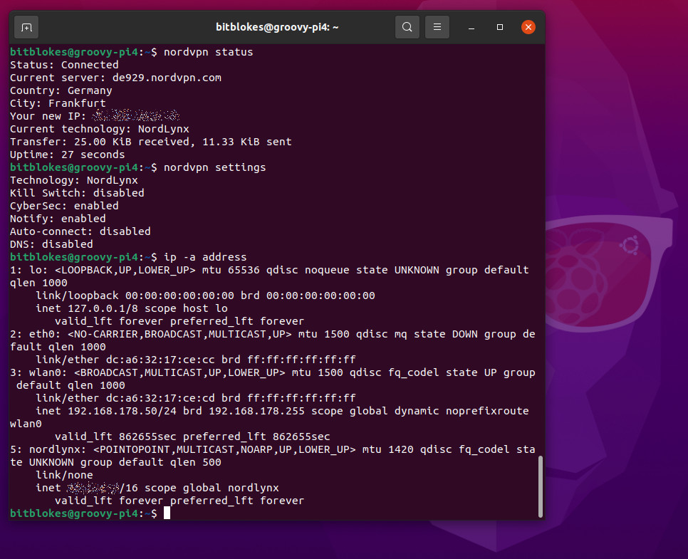Click the '3: wlan0:' interface line
The height and width of the screenshot is (559, 688).
point(273,379)
